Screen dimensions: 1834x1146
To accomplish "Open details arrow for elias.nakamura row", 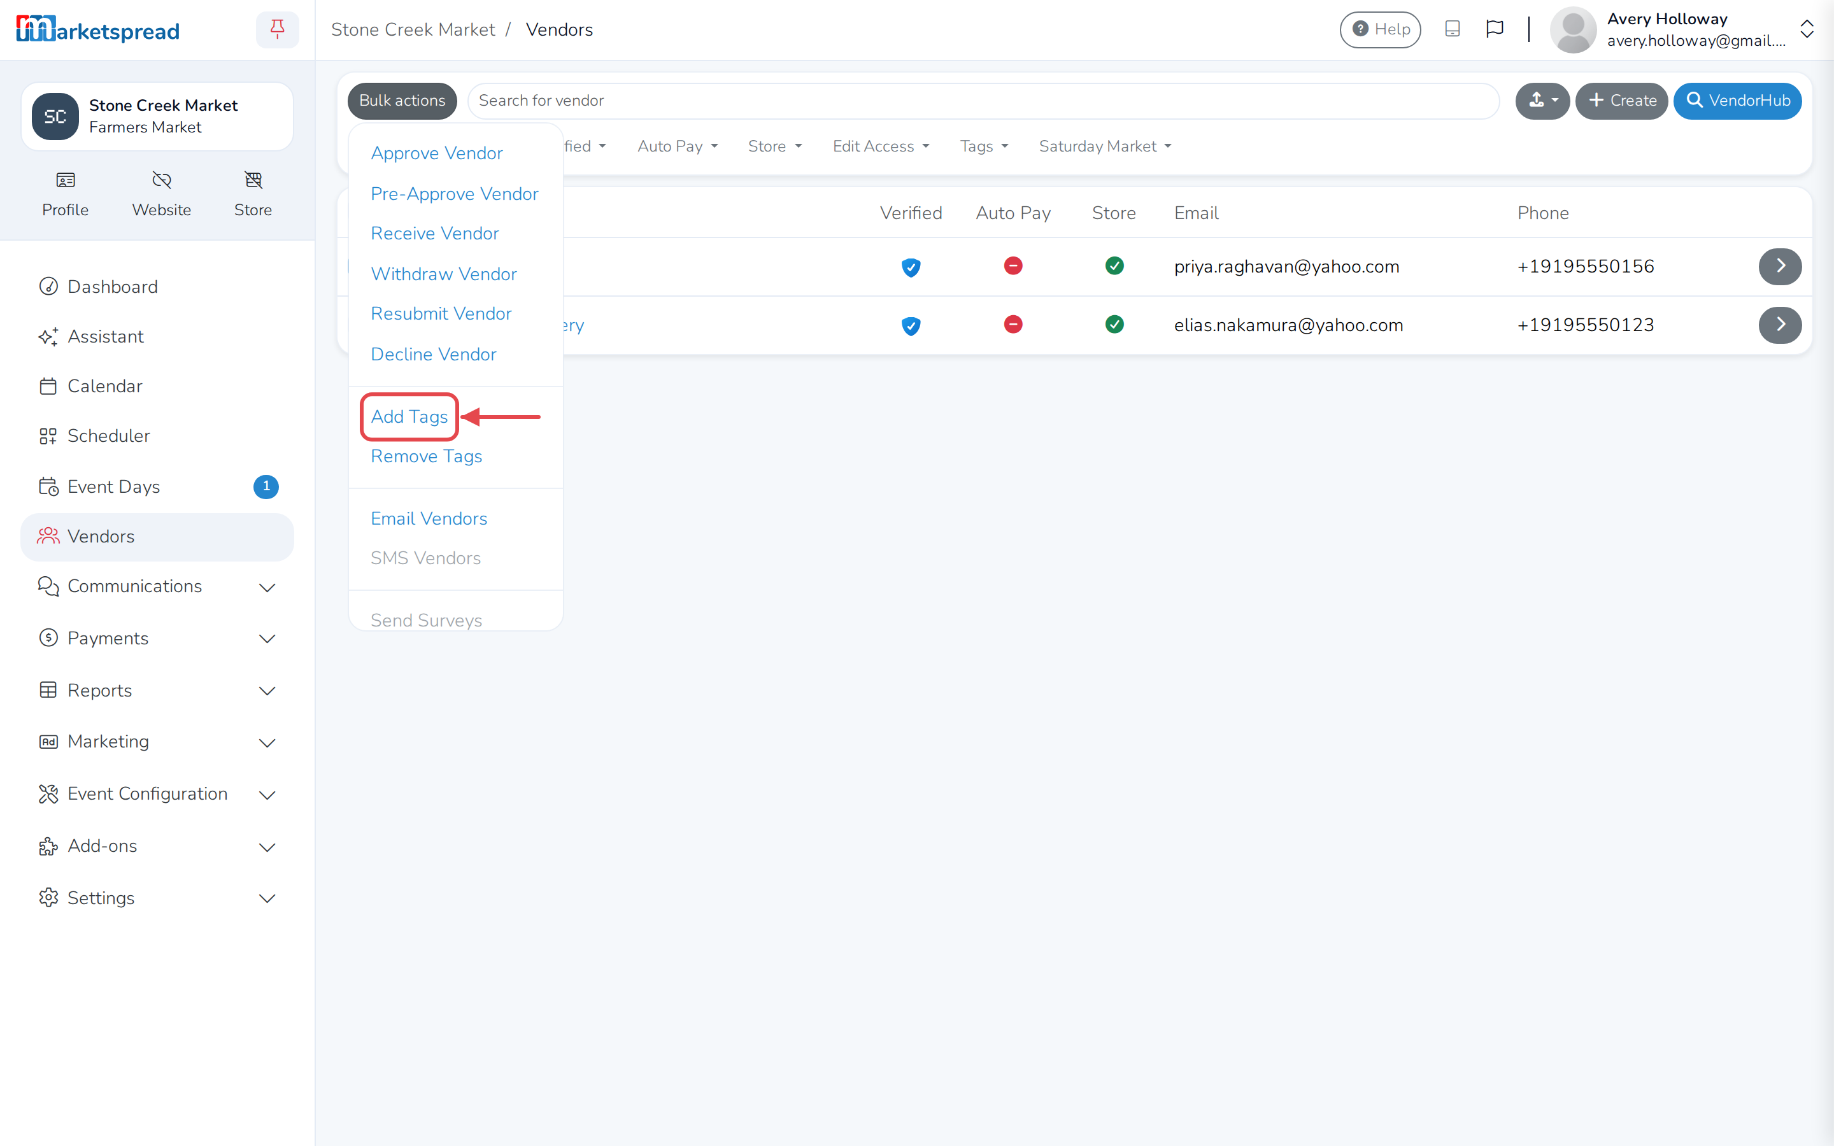I will 1779,325.
